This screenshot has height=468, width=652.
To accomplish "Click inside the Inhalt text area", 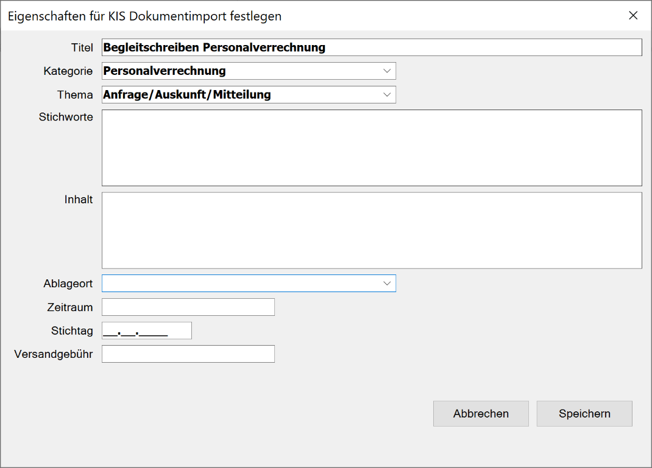I will 372,230.
